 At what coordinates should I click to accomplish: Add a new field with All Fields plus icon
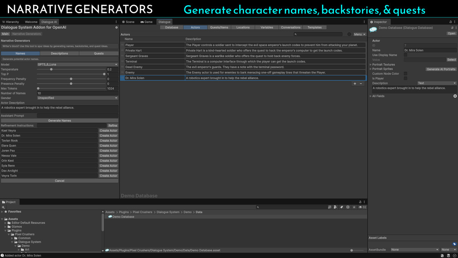(x=455, y=96)
